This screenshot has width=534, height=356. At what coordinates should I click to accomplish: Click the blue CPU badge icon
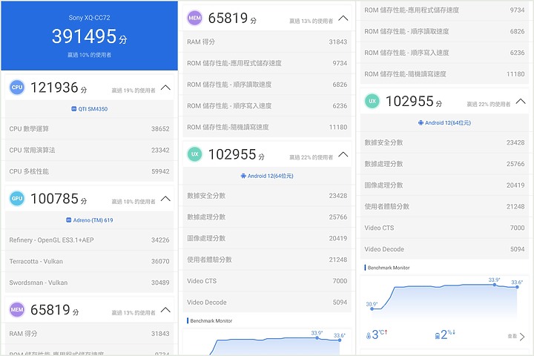click(x=17, y=88)
